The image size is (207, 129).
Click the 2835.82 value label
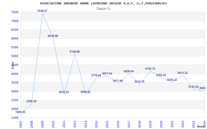click(86, 92)
